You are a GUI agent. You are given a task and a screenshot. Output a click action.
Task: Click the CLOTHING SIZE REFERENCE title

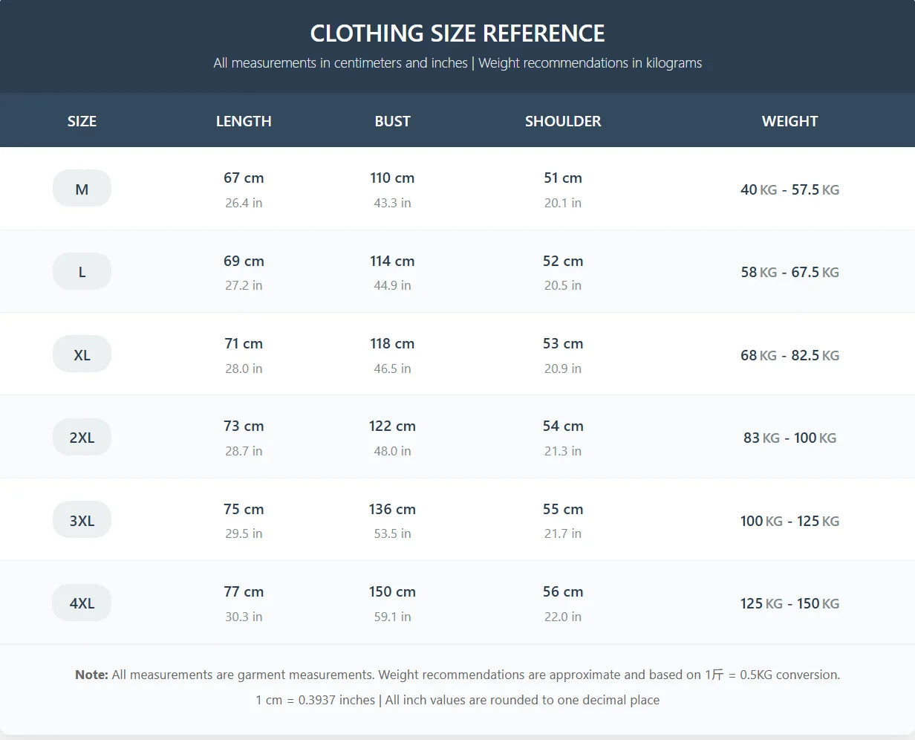click(x=457, y=33)
